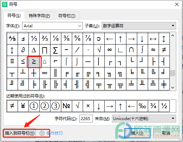Viewport: 183px width, 142px height.
Task: Click the play icon beside 操作技巧
Action: click(x=42, y=133)
